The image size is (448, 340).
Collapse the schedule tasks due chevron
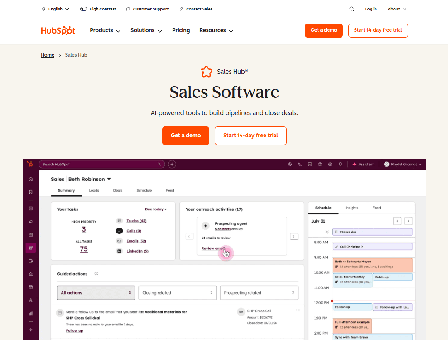pyautogui.click(x=327, y=232)
